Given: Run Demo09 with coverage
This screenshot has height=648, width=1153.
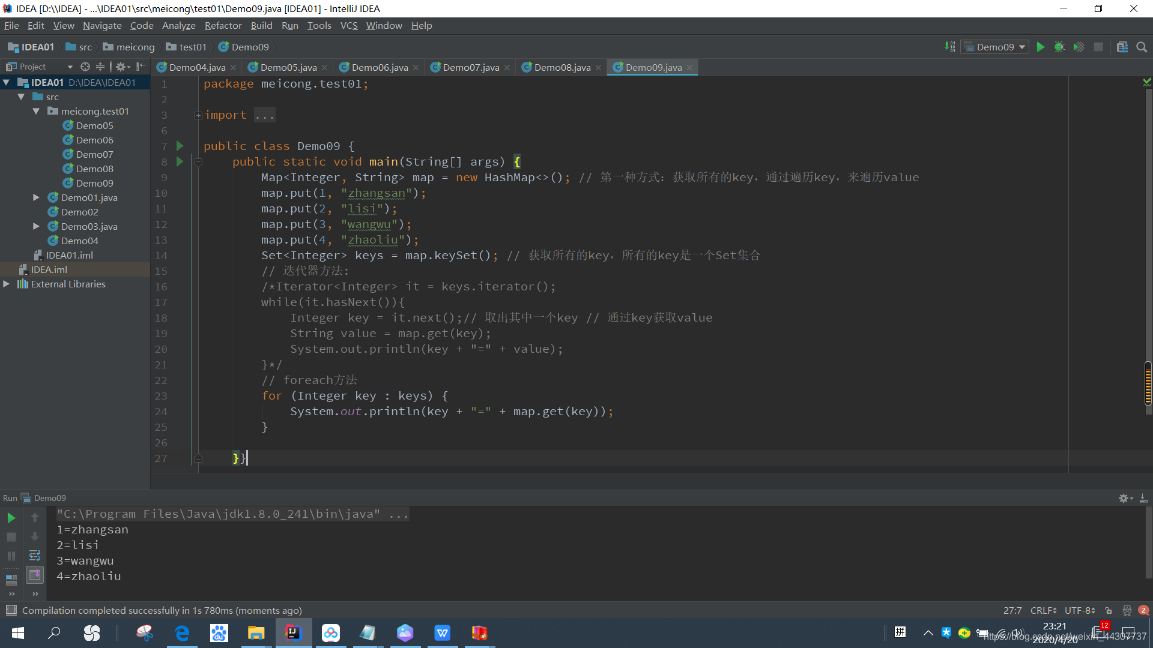Looking at the screenshot, I should [1079, 47].
